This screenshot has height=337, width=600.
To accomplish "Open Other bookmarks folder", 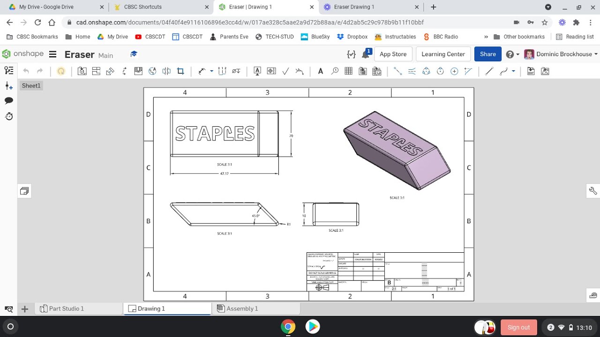I will [519, 37].
